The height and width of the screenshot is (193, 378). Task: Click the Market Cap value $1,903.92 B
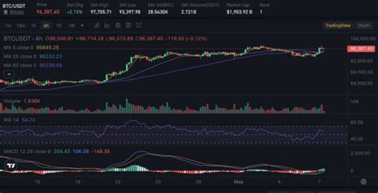coord(239,12)
